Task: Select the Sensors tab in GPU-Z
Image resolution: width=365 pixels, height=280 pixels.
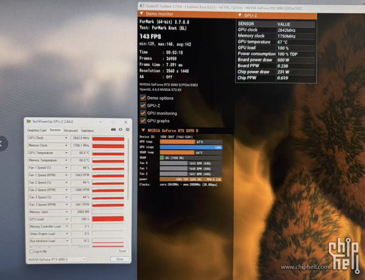Action: point(55,130)
